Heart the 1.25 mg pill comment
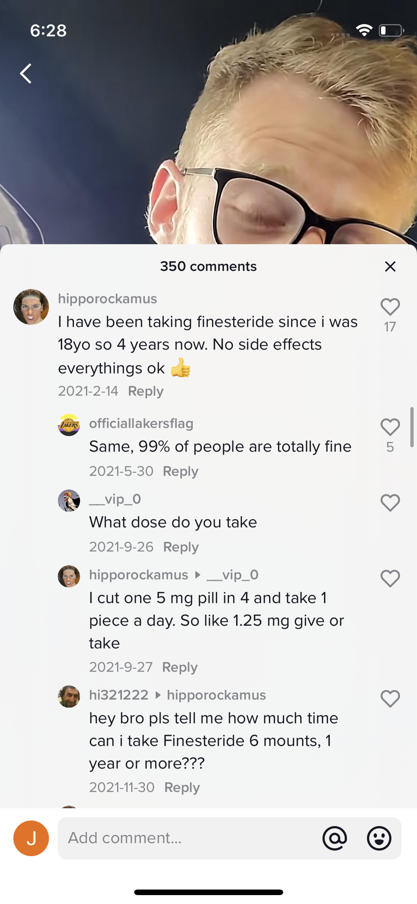The height and width of the screenshot is (904, 417). (x=390, y=579)
